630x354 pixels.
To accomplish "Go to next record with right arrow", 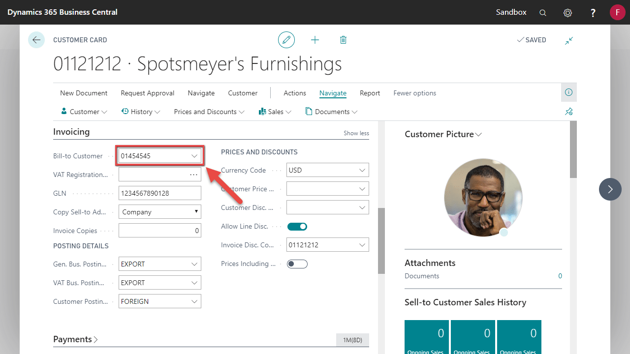I will 610,189.
